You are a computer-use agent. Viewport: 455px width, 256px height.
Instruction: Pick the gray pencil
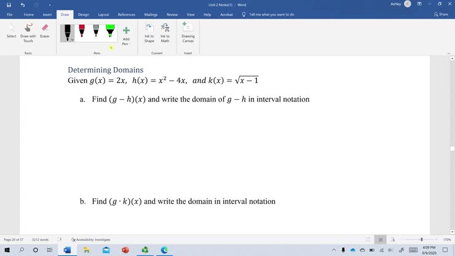click(x=96, y=31)
